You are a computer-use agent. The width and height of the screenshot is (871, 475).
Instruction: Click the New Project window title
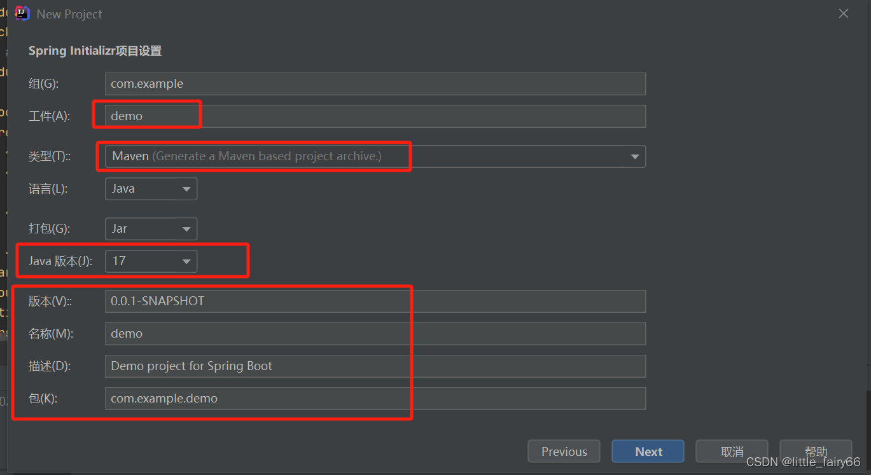click(x=69, y=14)
